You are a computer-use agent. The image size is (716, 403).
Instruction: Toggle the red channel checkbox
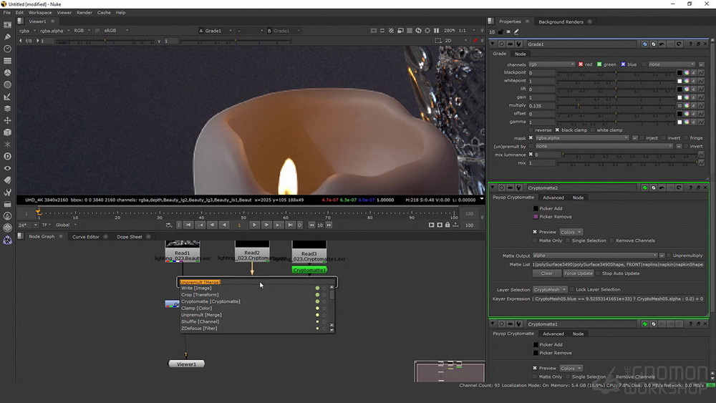(581, 64)
